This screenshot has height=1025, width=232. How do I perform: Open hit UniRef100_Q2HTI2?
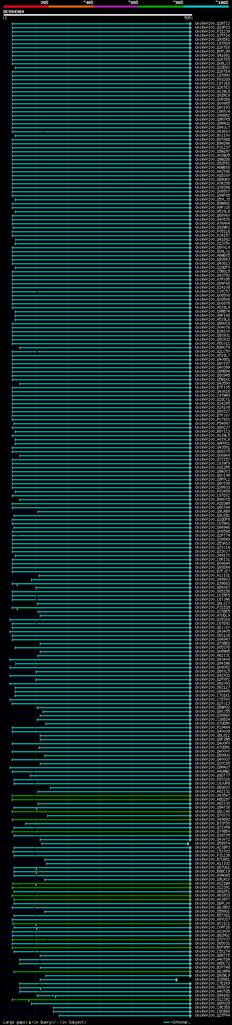tap(212, 24)
